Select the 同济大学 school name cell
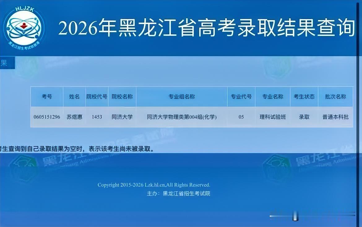Viewport: 362px width, 227px height. pos(122,117)
